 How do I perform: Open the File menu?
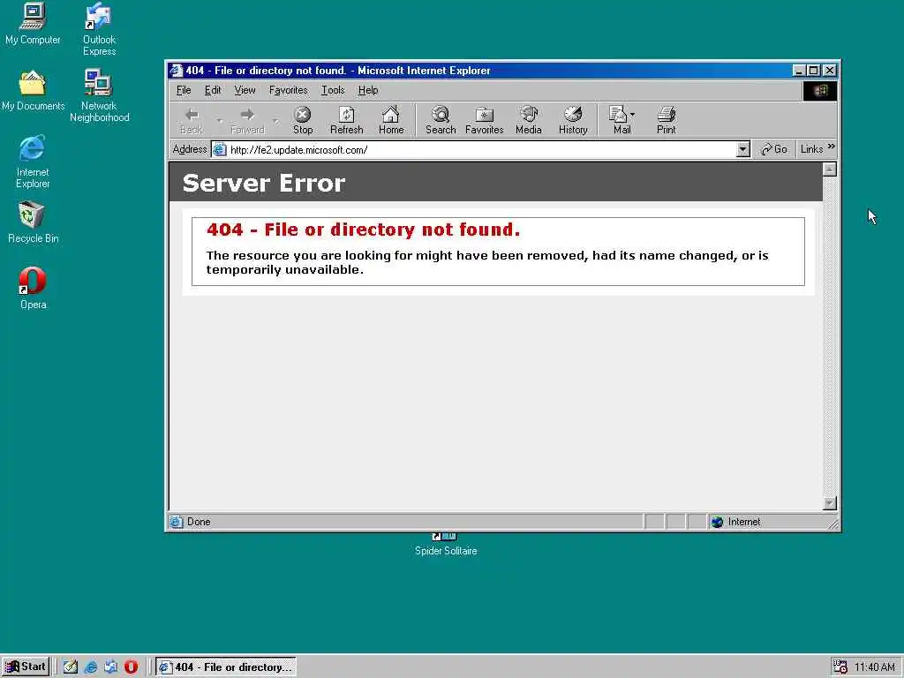(x=184, y=90)
